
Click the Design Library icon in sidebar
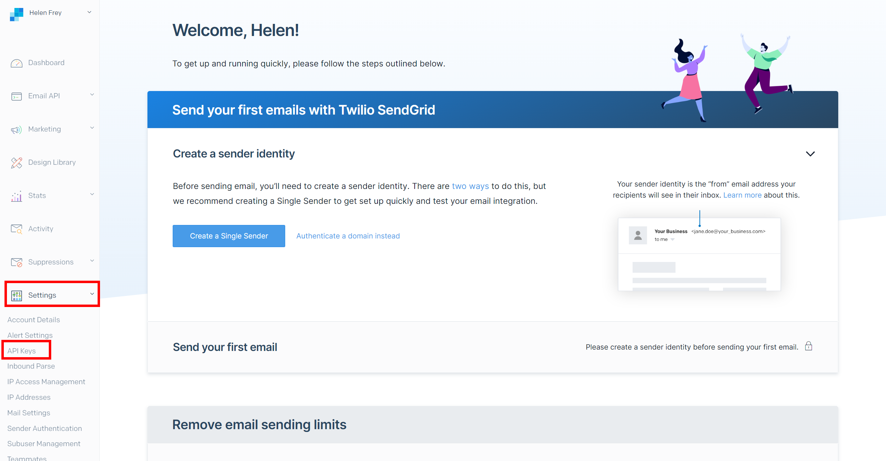click(17, 162)
